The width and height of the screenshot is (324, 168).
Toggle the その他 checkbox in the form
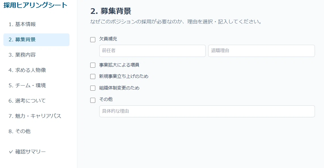point(93,100)
